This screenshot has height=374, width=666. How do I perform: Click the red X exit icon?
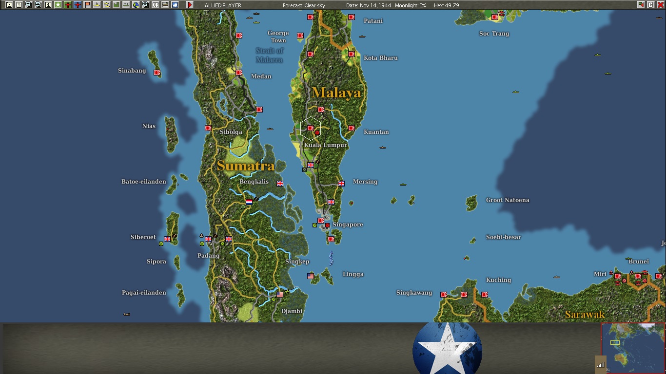tap(660, 5)
